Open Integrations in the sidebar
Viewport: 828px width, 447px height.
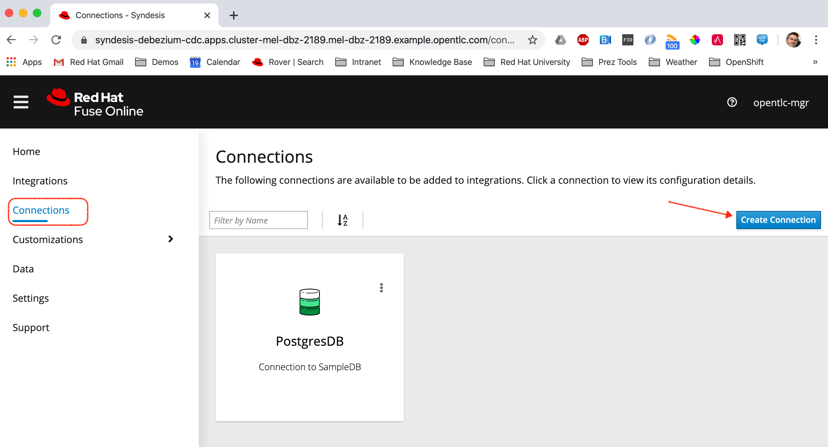pyautogui.click(x=40, y=181)
